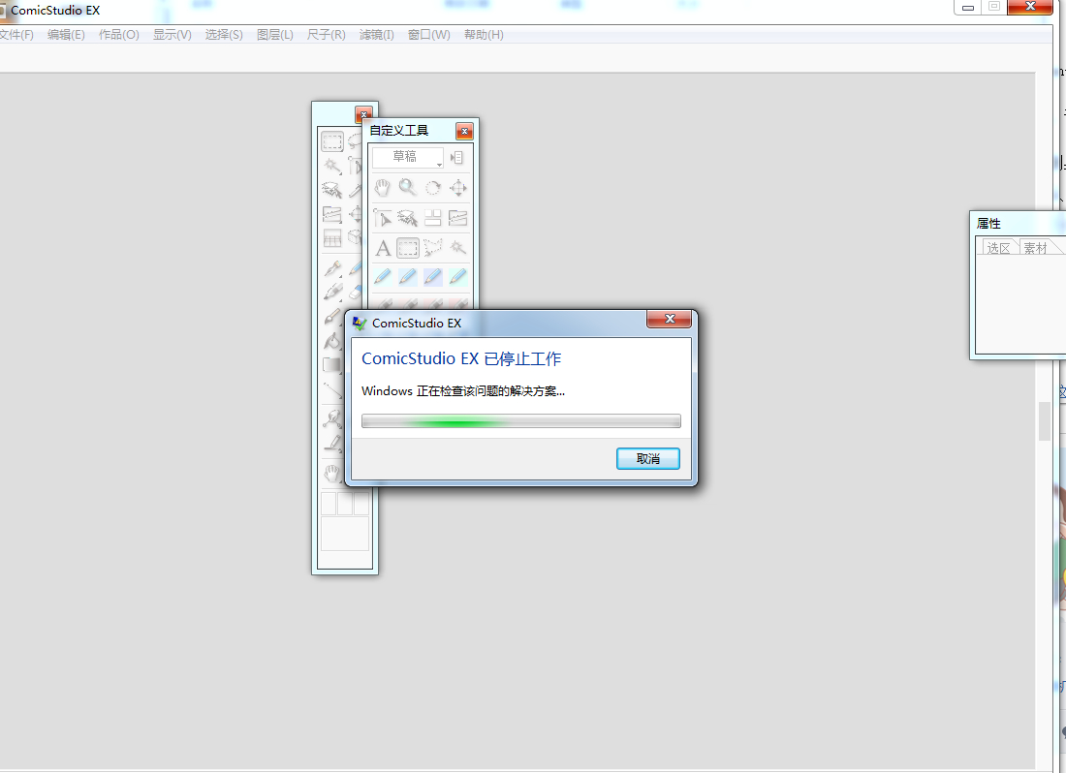
Task: Select the grid table tool in the left palette
Action: tap(332, 238)
